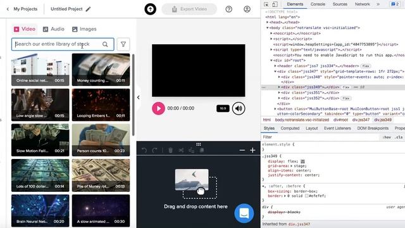Collapse the media library panel arrow
Viewport: 405px width, 228px height.
[x=139, y=98]
